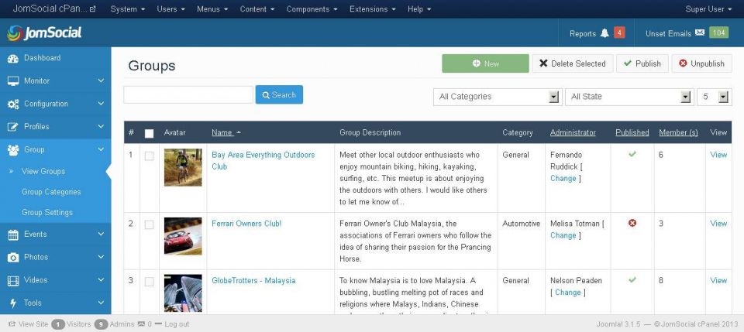Expand the Monitor sidebar section
The image size is (744, 332).
point(101,81)
